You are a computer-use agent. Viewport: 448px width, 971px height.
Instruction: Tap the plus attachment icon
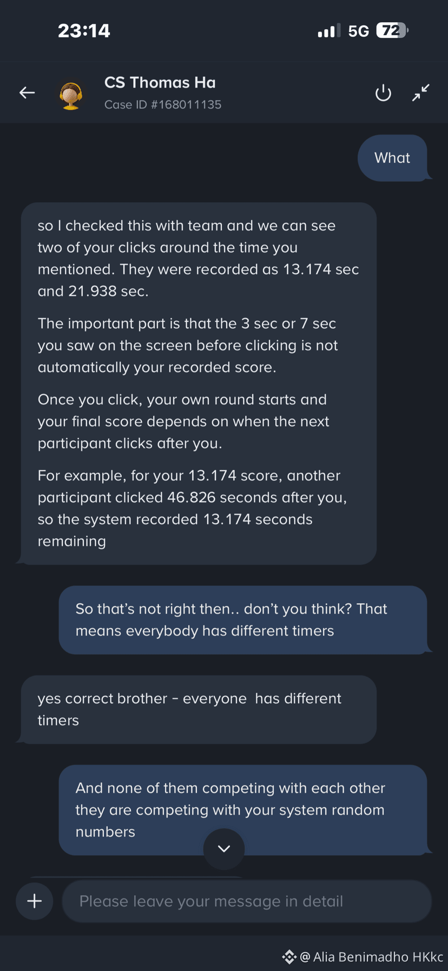tap(35, 901)
